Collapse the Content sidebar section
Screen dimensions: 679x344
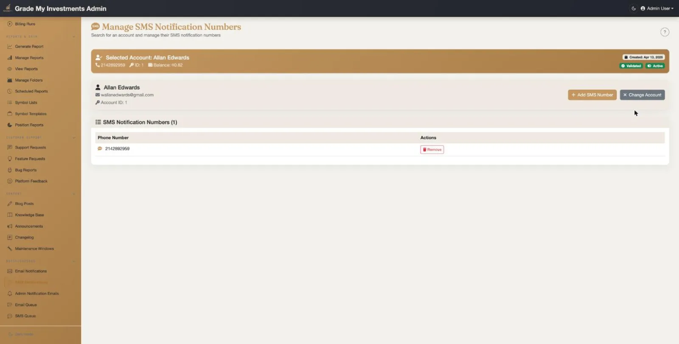click(74, 194)
